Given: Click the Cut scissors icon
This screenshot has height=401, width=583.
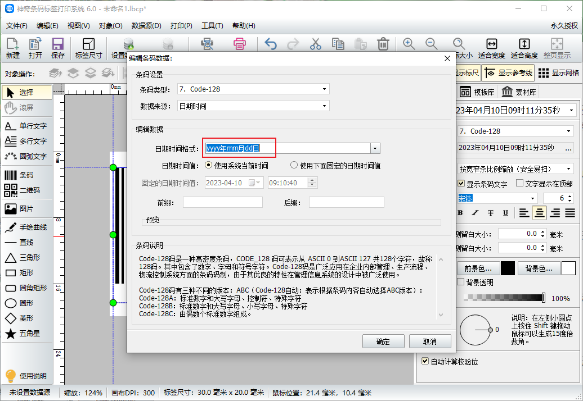Looking at the screenshot, I should click(x=315, y=44).
